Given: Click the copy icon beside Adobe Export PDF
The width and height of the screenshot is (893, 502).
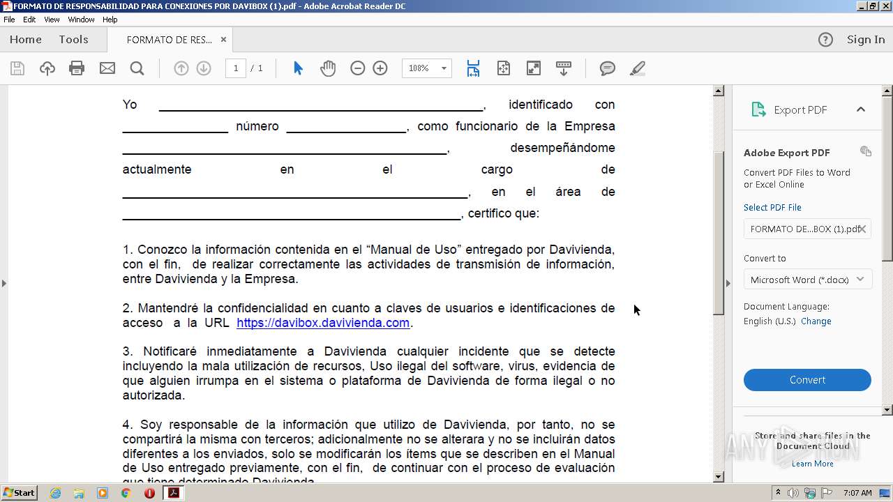Looking at the screenshot, I should [x=866, y=151].
